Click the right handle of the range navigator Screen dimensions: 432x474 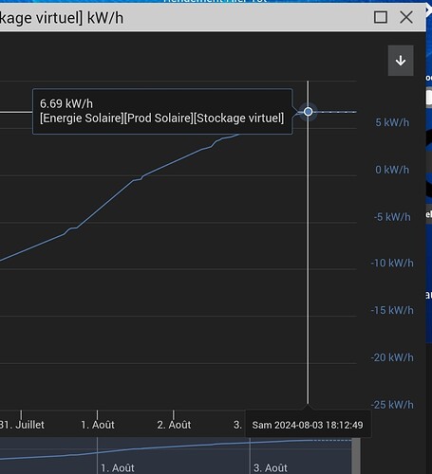[356, 456]
